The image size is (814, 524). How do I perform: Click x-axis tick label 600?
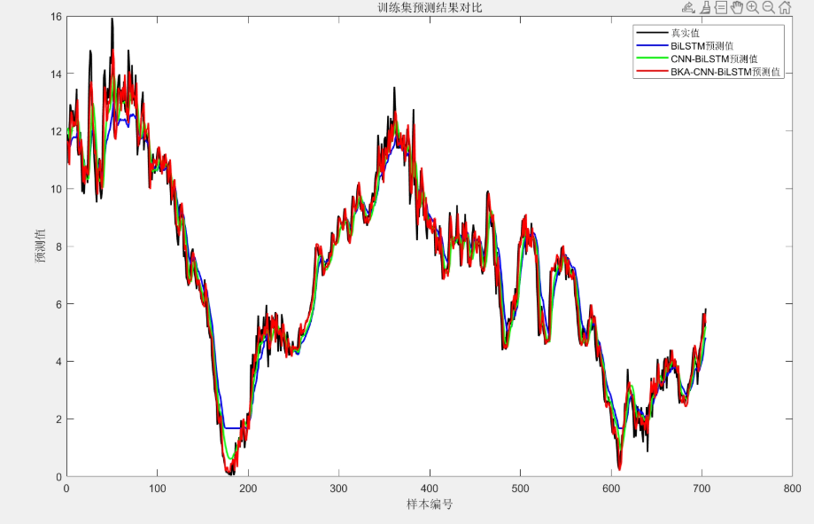click(611, 489)
